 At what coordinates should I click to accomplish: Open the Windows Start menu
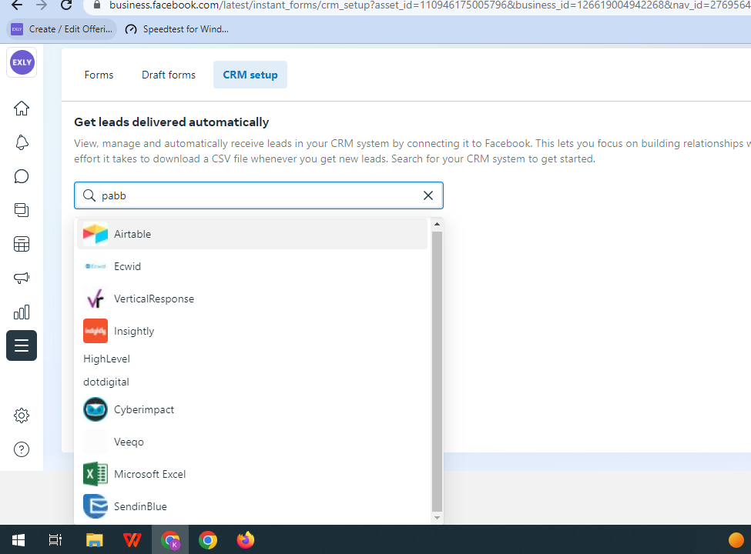tap(18, 540)
